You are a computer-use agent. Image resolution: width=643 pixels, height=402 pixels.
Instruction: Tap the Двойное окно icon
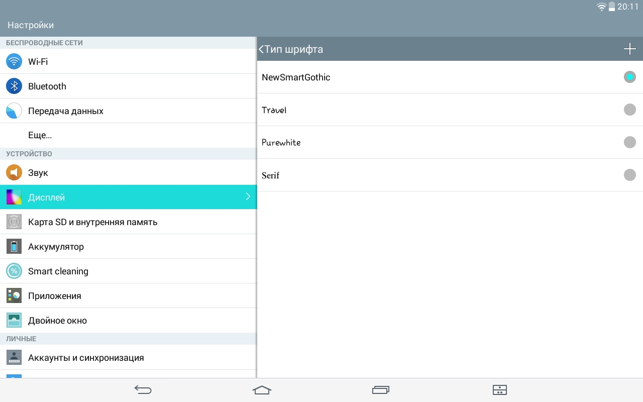click(14, 321)
